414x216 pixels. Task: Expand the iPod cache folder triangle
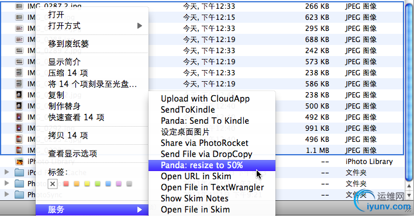[x=6, y=172]
